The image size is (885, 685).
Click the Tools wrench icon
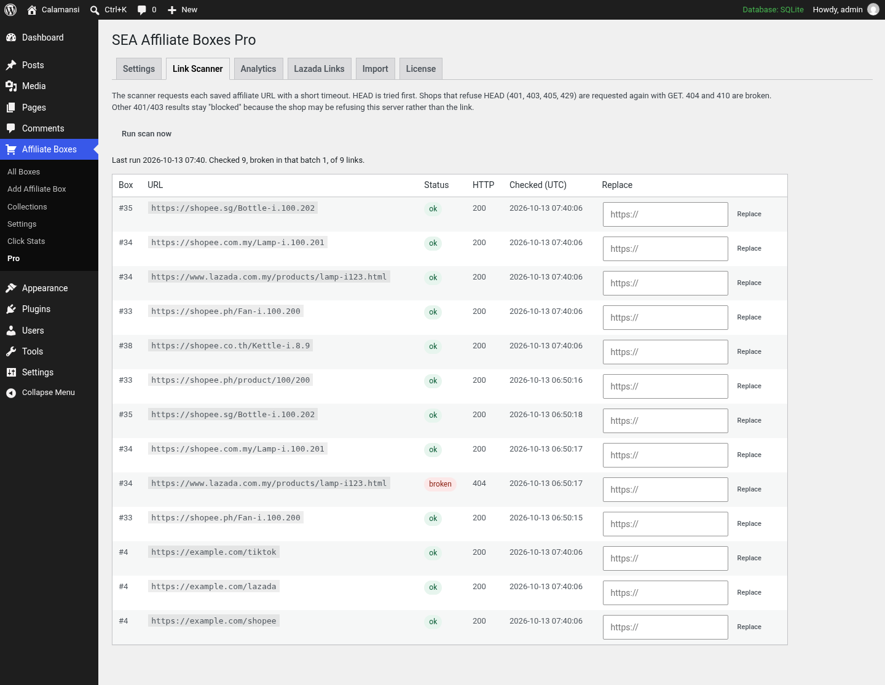point(11,351)
